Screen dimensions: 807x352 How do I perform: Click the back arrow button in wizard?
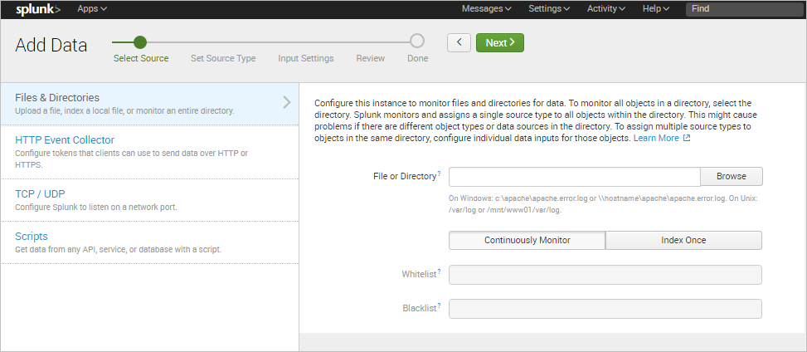tap(459, 42)
